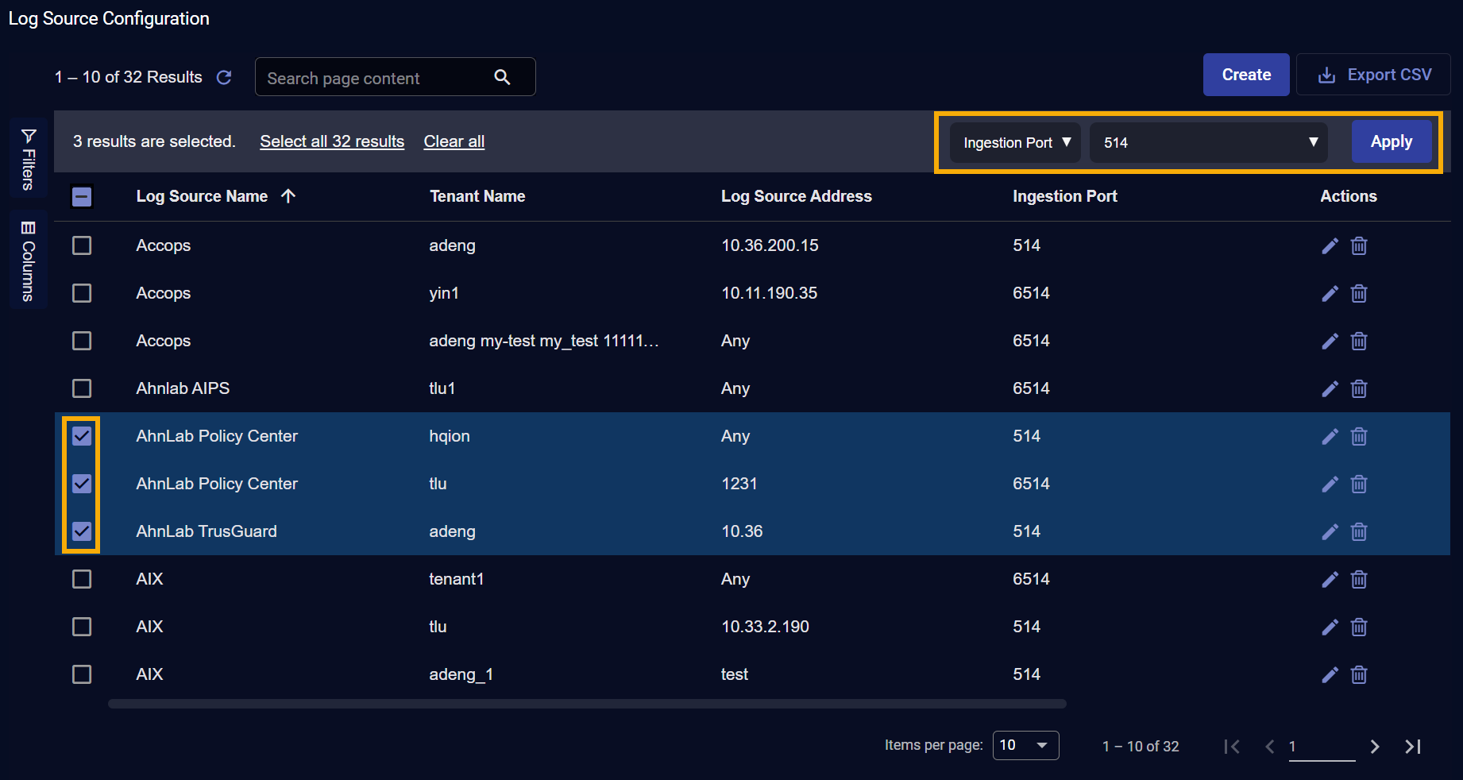Click the refresh results icon

224,77
